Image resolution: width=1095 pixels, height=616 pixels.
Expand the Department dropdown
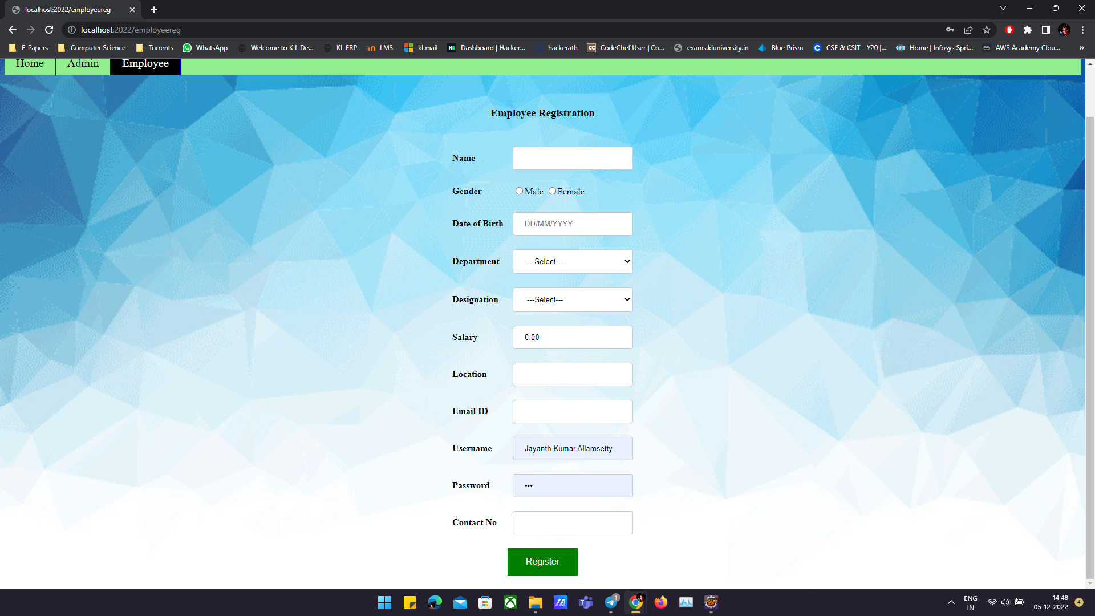tap(573, 261)
